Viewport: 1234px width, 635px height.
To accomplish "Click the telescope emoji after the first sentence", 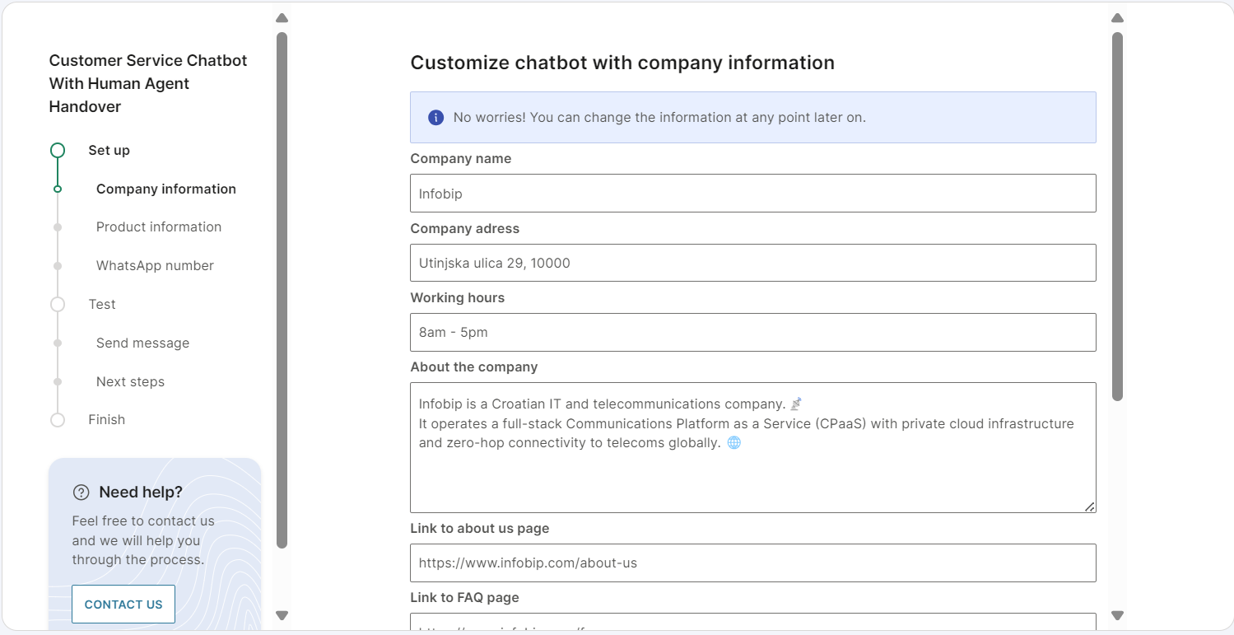I will 795,403.
